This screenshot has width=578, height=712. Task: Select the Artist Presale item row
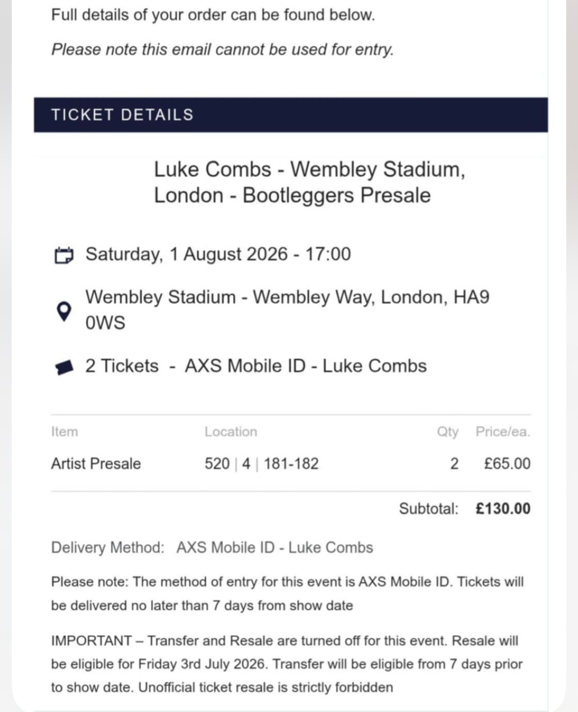96,464
